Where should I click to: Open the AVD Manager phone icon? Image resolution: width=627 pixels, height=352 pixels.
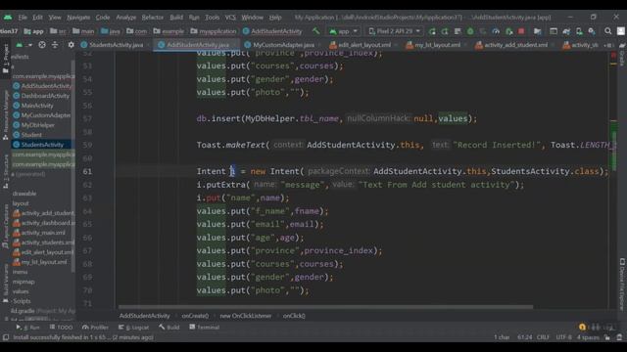[579, 31]
